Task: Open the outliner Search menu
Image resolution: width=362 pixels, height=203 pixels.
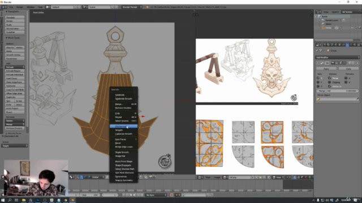Action: 335,12
